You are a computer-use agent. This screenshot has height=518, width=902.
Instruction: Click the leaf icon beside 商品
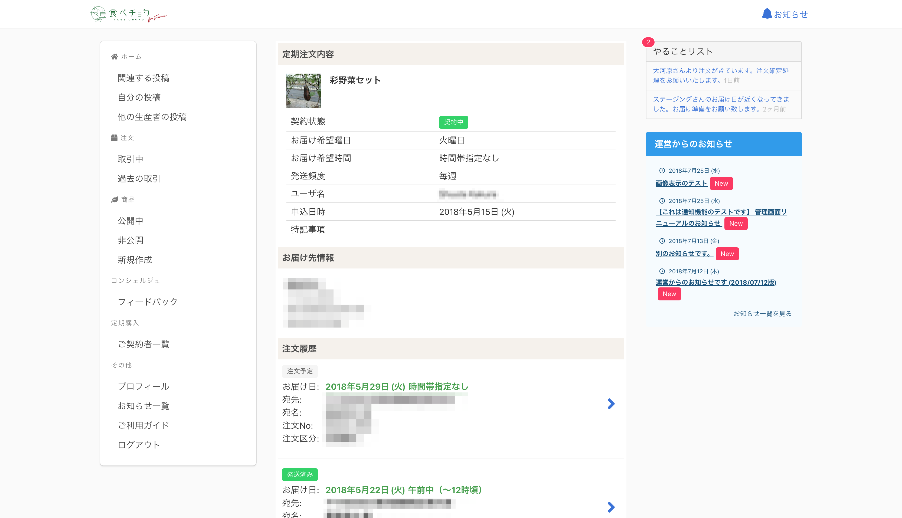coord(114,199)
